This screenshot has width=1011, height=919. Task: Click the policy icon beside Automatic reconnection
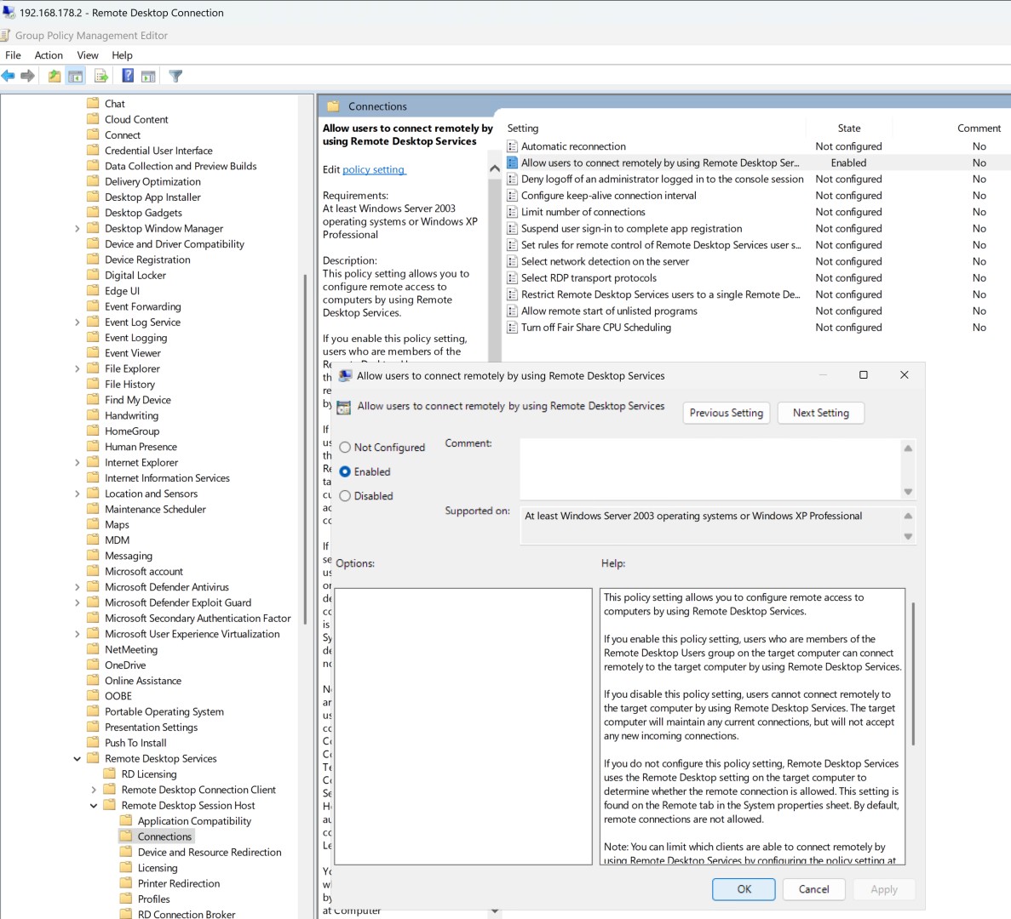(512, 146)
